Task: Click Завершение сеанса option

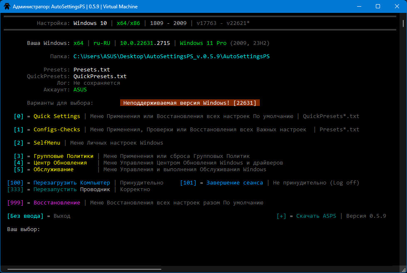Action: [234, 183]
